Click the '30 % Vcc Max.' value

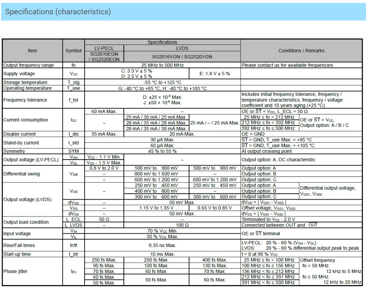(162, 237)
